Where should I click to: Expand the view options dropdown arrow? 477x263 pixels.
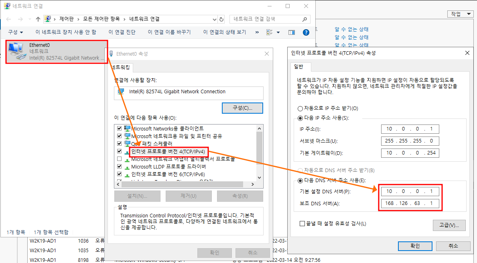pyautogui.click(x=278, y=32)
